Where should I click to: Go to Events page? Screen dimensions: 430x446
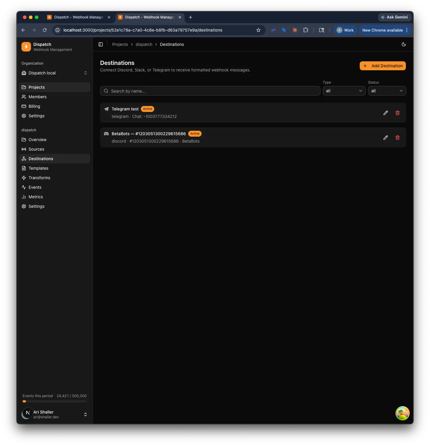coord(54,187)
